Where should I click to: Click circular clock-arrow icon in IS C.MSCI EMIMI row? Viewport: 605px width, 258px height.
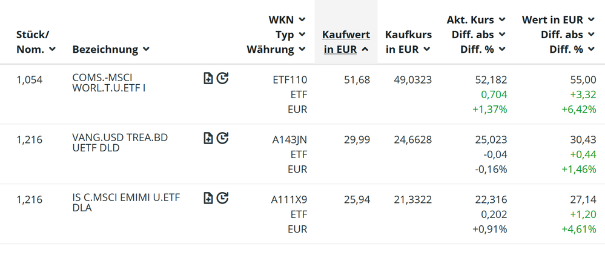tap(222, 197)
